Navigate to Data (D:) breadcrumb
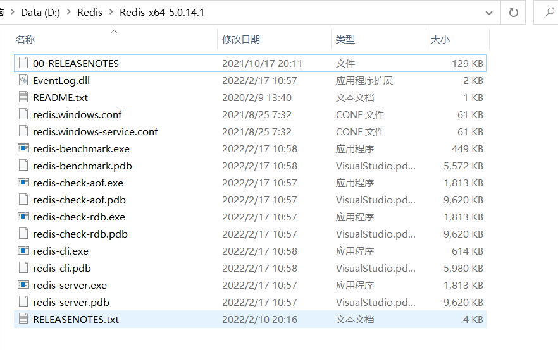 (40, 13)
